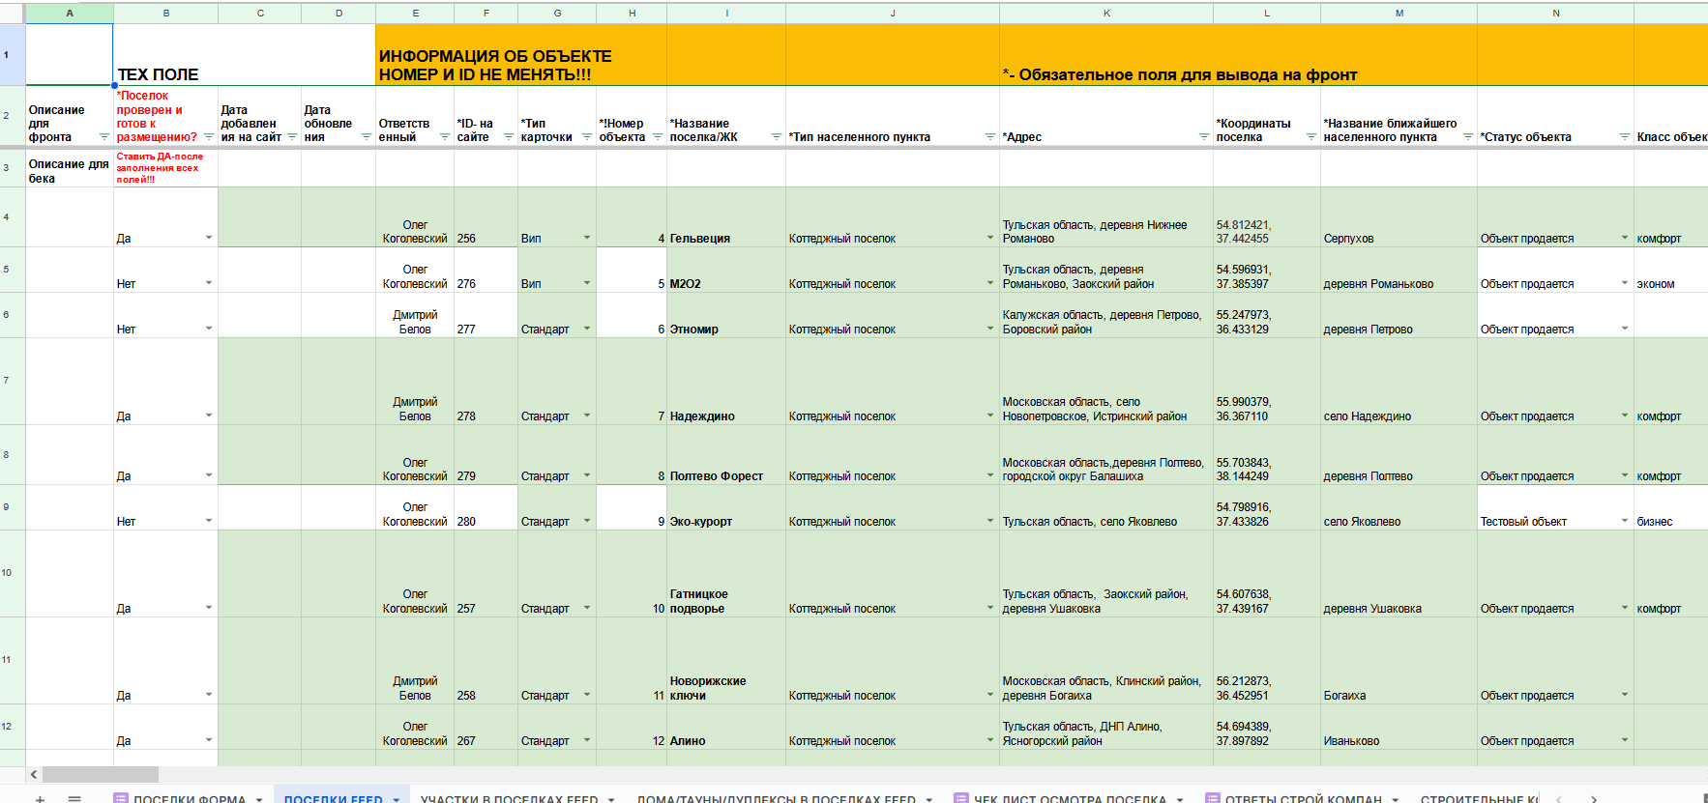Select 'Дмитрий Белов' cell in Этномир row
This screenshot has height=803, width=1708.
tap(415, 315)
